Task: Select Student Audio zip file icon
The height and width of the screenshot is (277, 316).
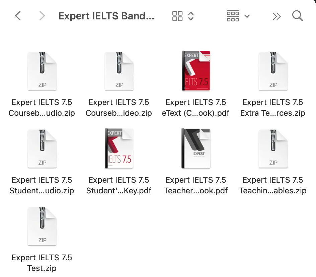Action: coord(42,149)
